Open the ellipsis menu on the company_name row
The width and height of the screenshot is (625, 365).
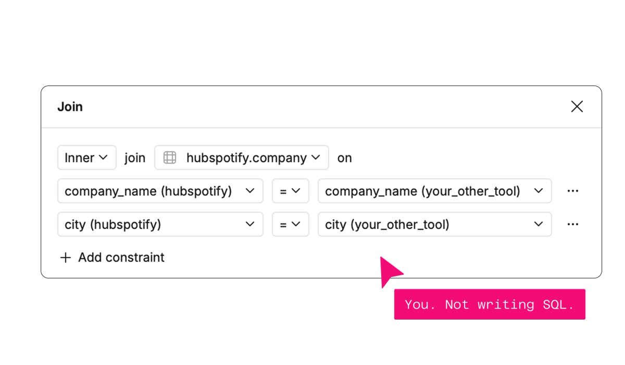pos(573,191)
